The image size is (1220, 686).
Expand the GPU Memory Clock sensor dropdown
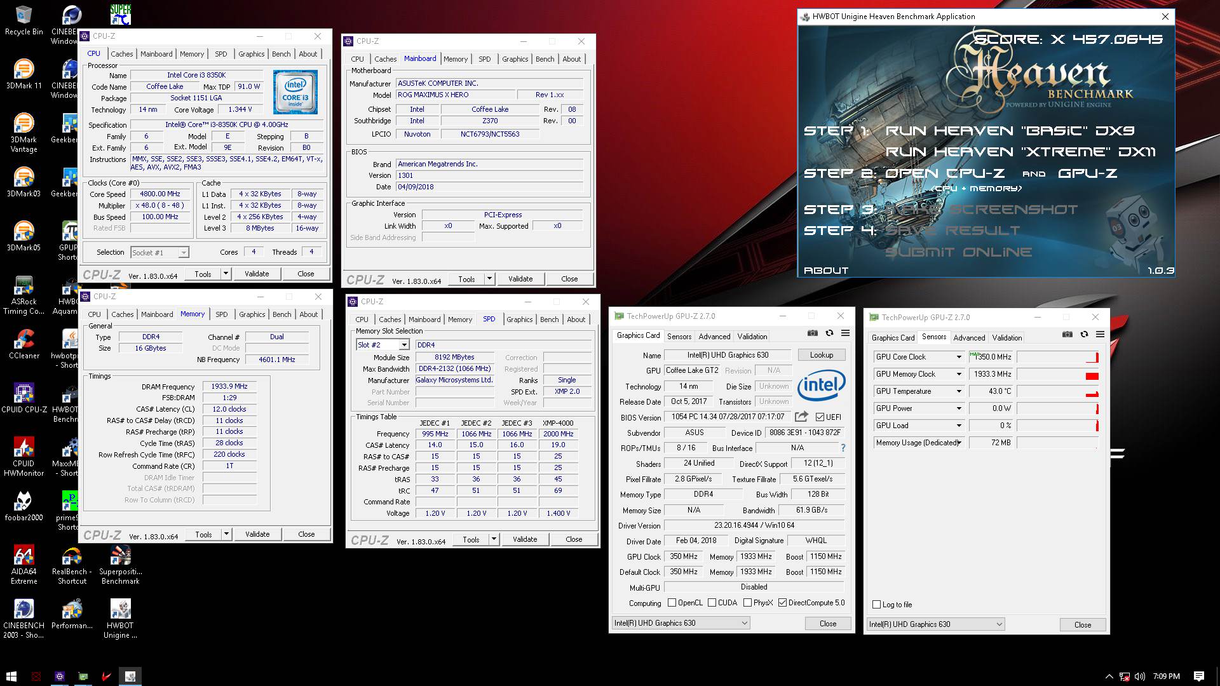tap(959, 374)
